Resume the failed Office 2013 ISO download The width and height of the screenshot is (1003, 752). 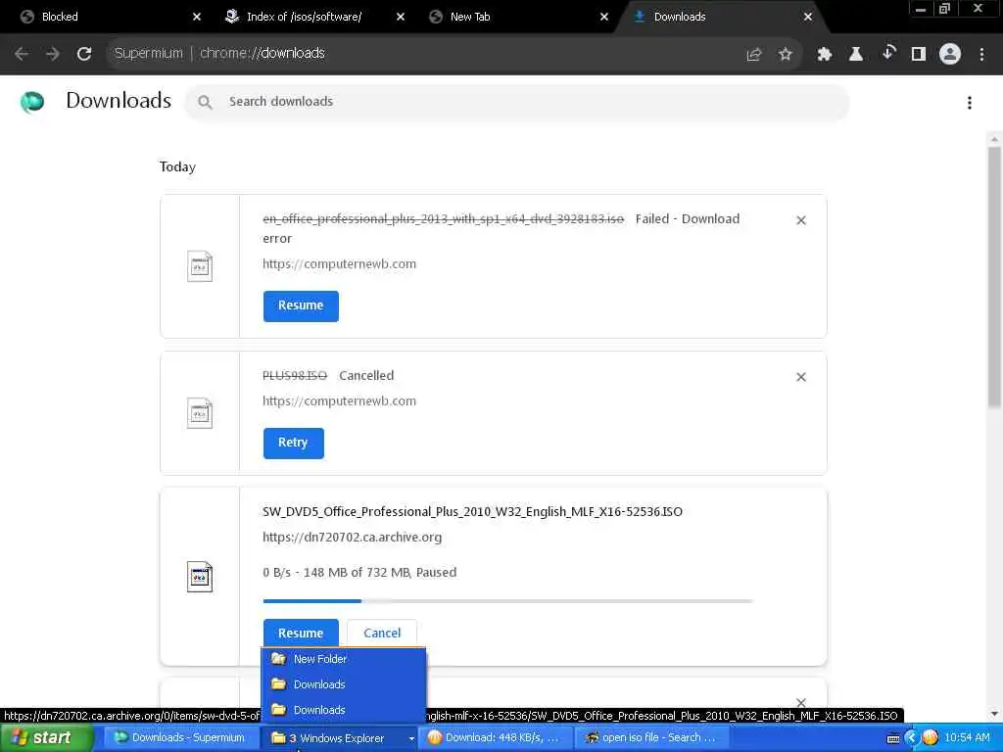tap(301, 305)
